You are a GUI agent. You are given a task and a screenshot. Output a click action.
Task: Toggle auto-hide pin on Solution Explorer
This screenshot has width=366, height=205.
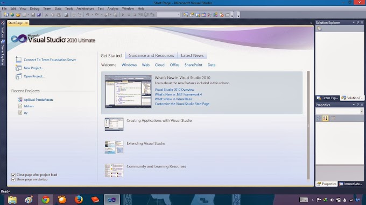pyautogui.click(x=357, y=23)
